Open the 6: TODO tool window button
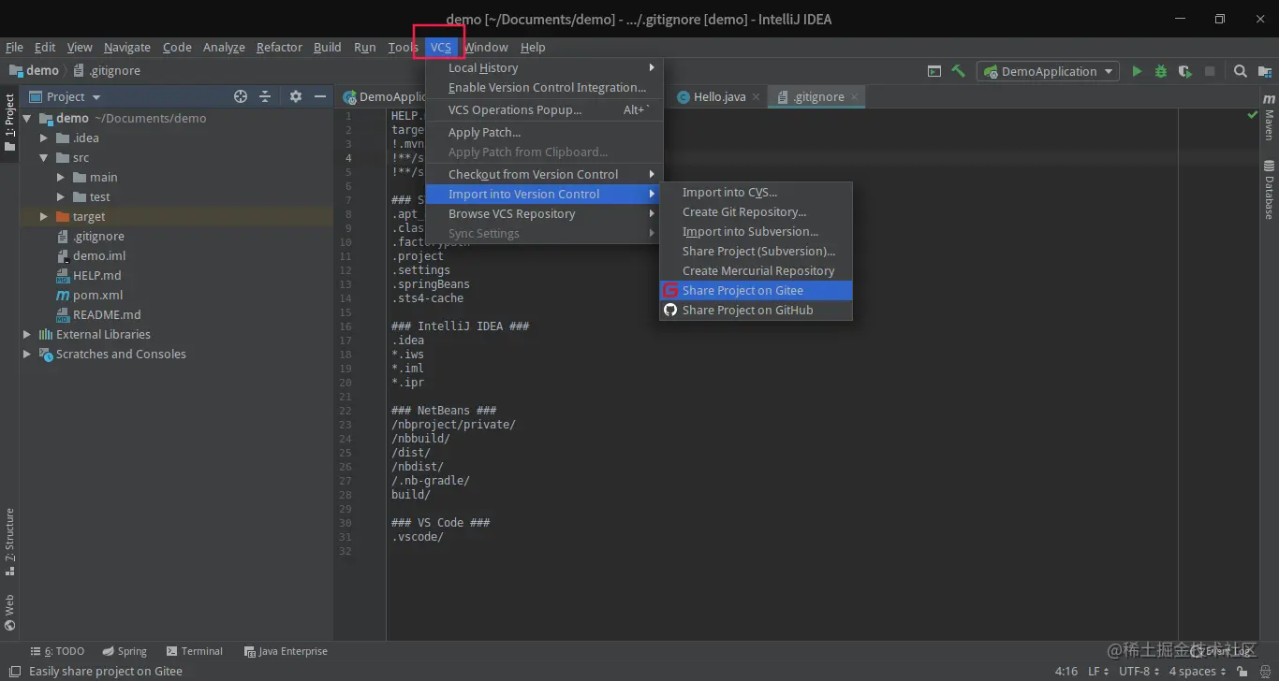Image resolution: width=1279 pixels, height=681 pixels. (x=56, y=652)
